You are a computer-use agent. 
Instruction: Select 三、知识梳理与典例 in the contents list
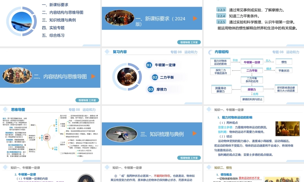pos(59,20)
